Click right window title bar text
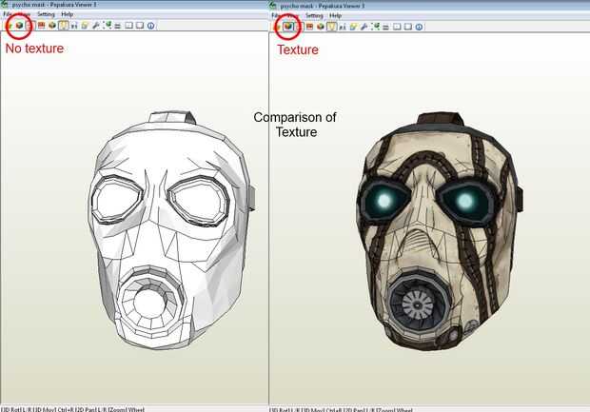The width and height of the screenshot is (590, 412). (322, 6)
